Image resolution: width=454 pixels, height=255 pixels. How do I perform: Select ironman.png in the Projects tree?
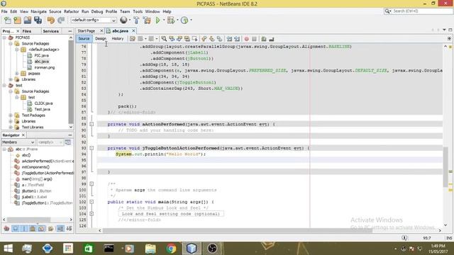[44, 67]
